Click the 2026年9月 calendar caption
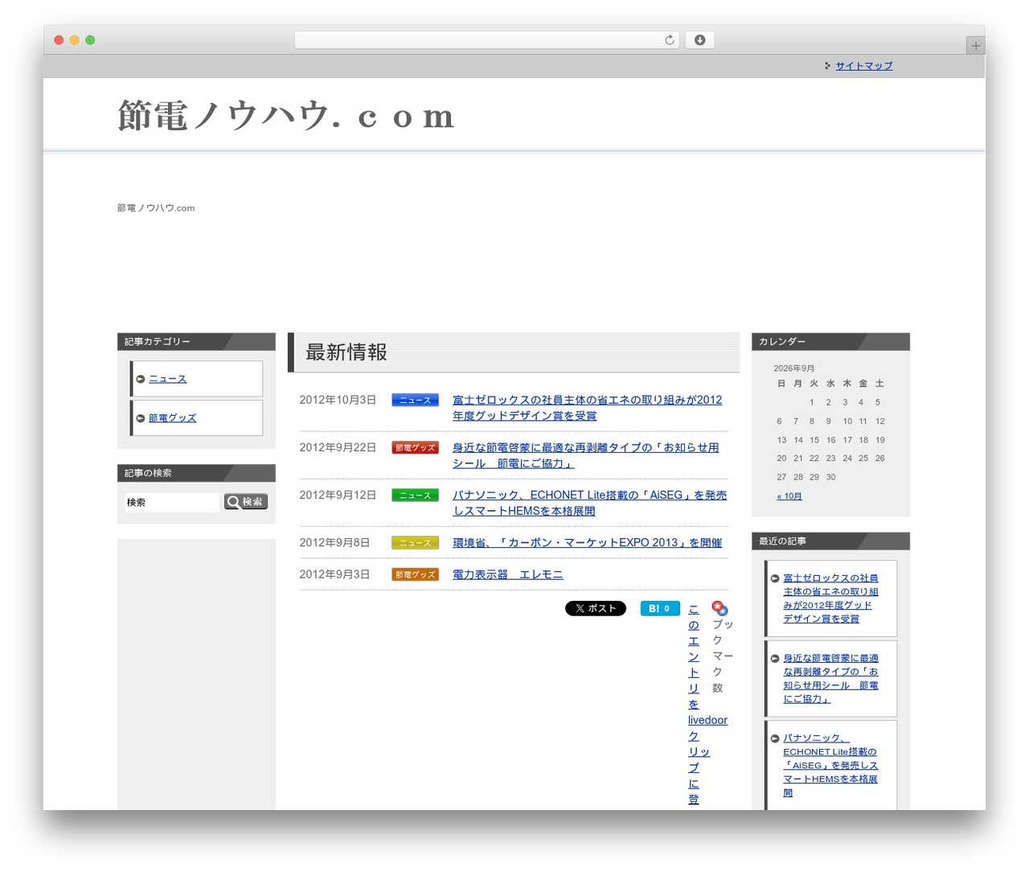 pyautogui.click(x=793, y=368)
